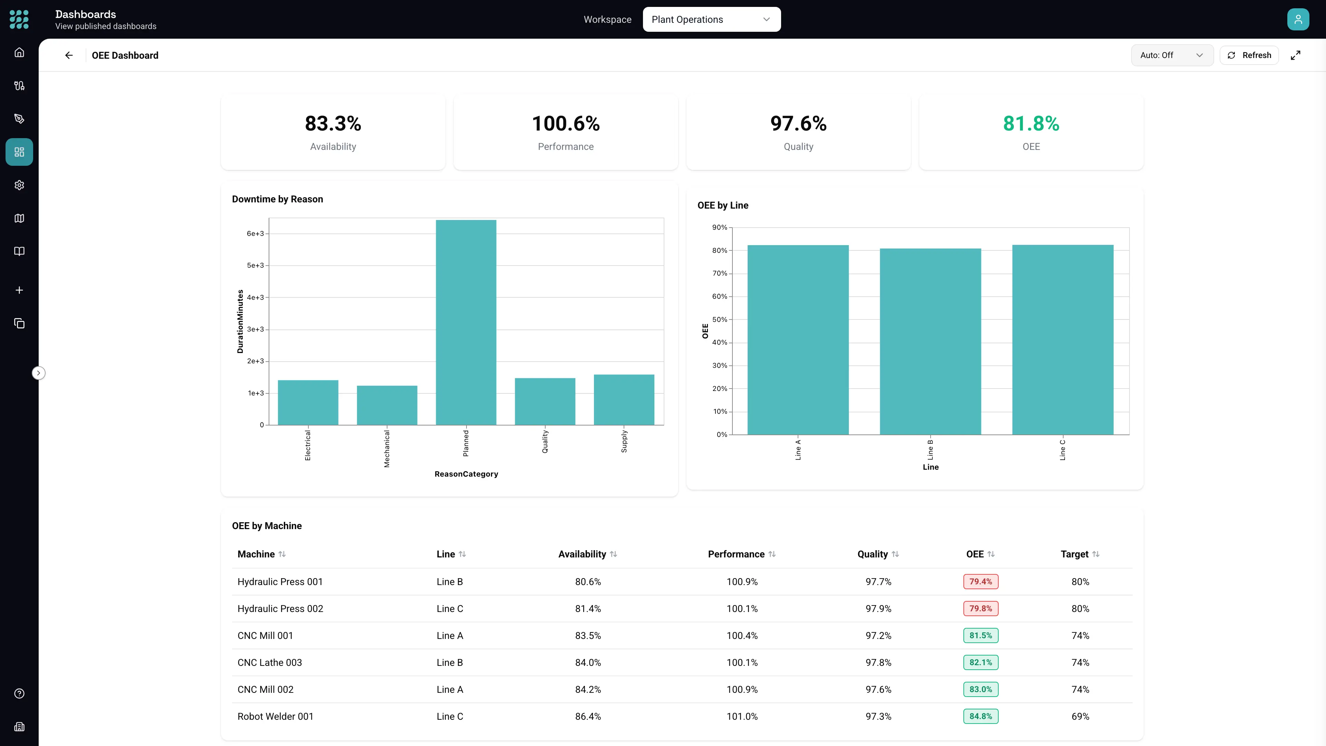
Task: Sort table by Quality column icon
Action: (895, 554)
